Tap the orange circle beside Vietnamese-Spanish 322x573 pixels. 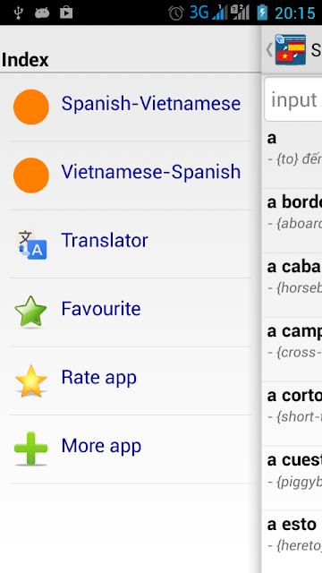pyautogui.click(x=31, y=175)
